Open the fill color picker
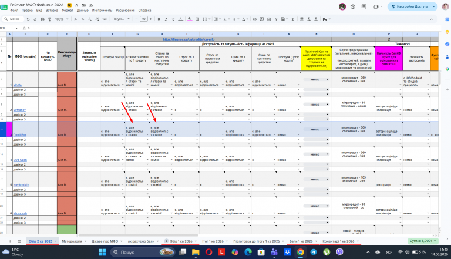Screen dimensions: 451x259 coord(190,19)
